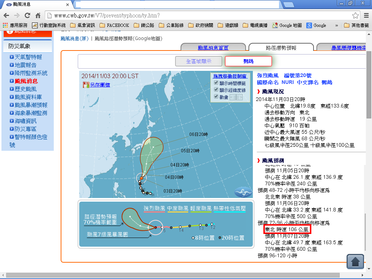Screen dimensions: 372x279
Task: Click the address bar URL field
Action: [x=196, y=16]
